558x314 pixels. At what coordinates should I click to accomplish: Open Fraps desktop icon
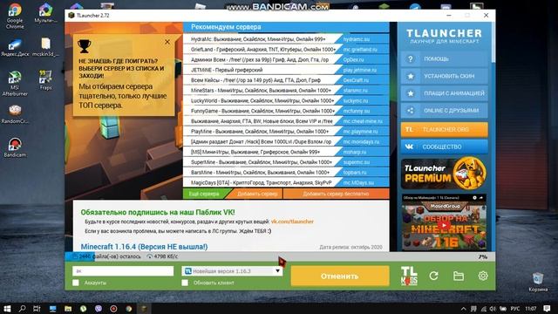45,79
